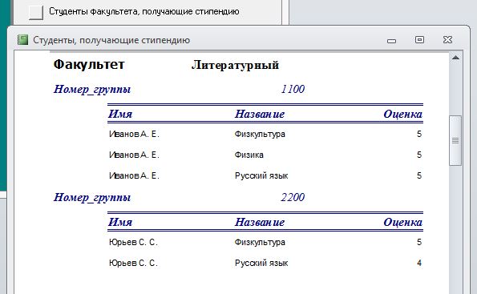
Task: Click the 'Факультет' heading
Action: [89, 64]
